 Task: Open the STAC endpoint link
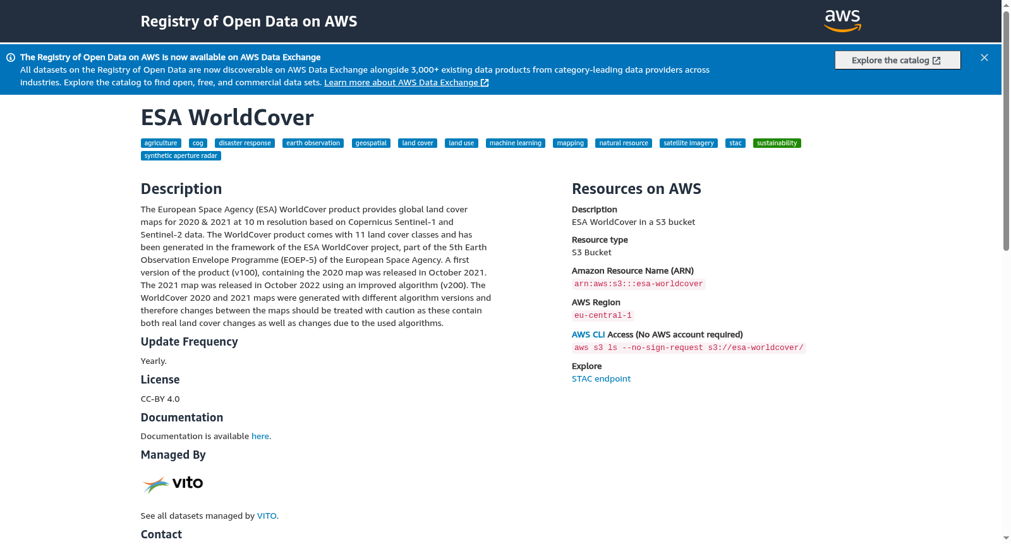coord(601,379)
